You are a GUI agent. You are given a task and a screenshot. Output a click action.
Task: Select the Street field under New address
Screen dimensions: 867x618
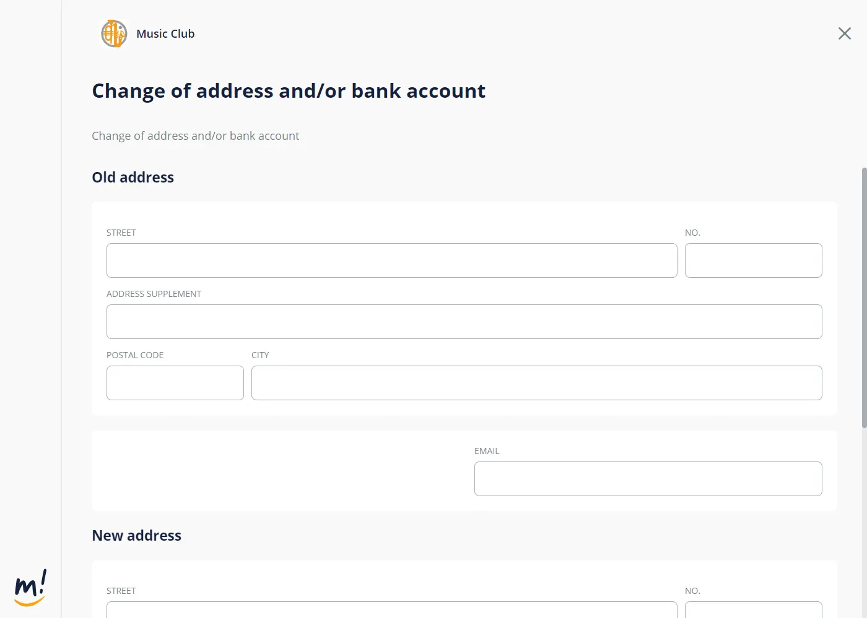(392, 610)
